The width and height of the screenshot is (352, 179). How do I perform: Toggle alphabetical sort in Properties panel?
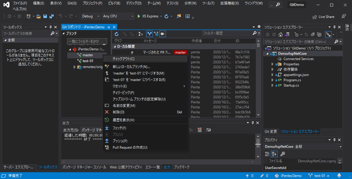pos(274,154)
